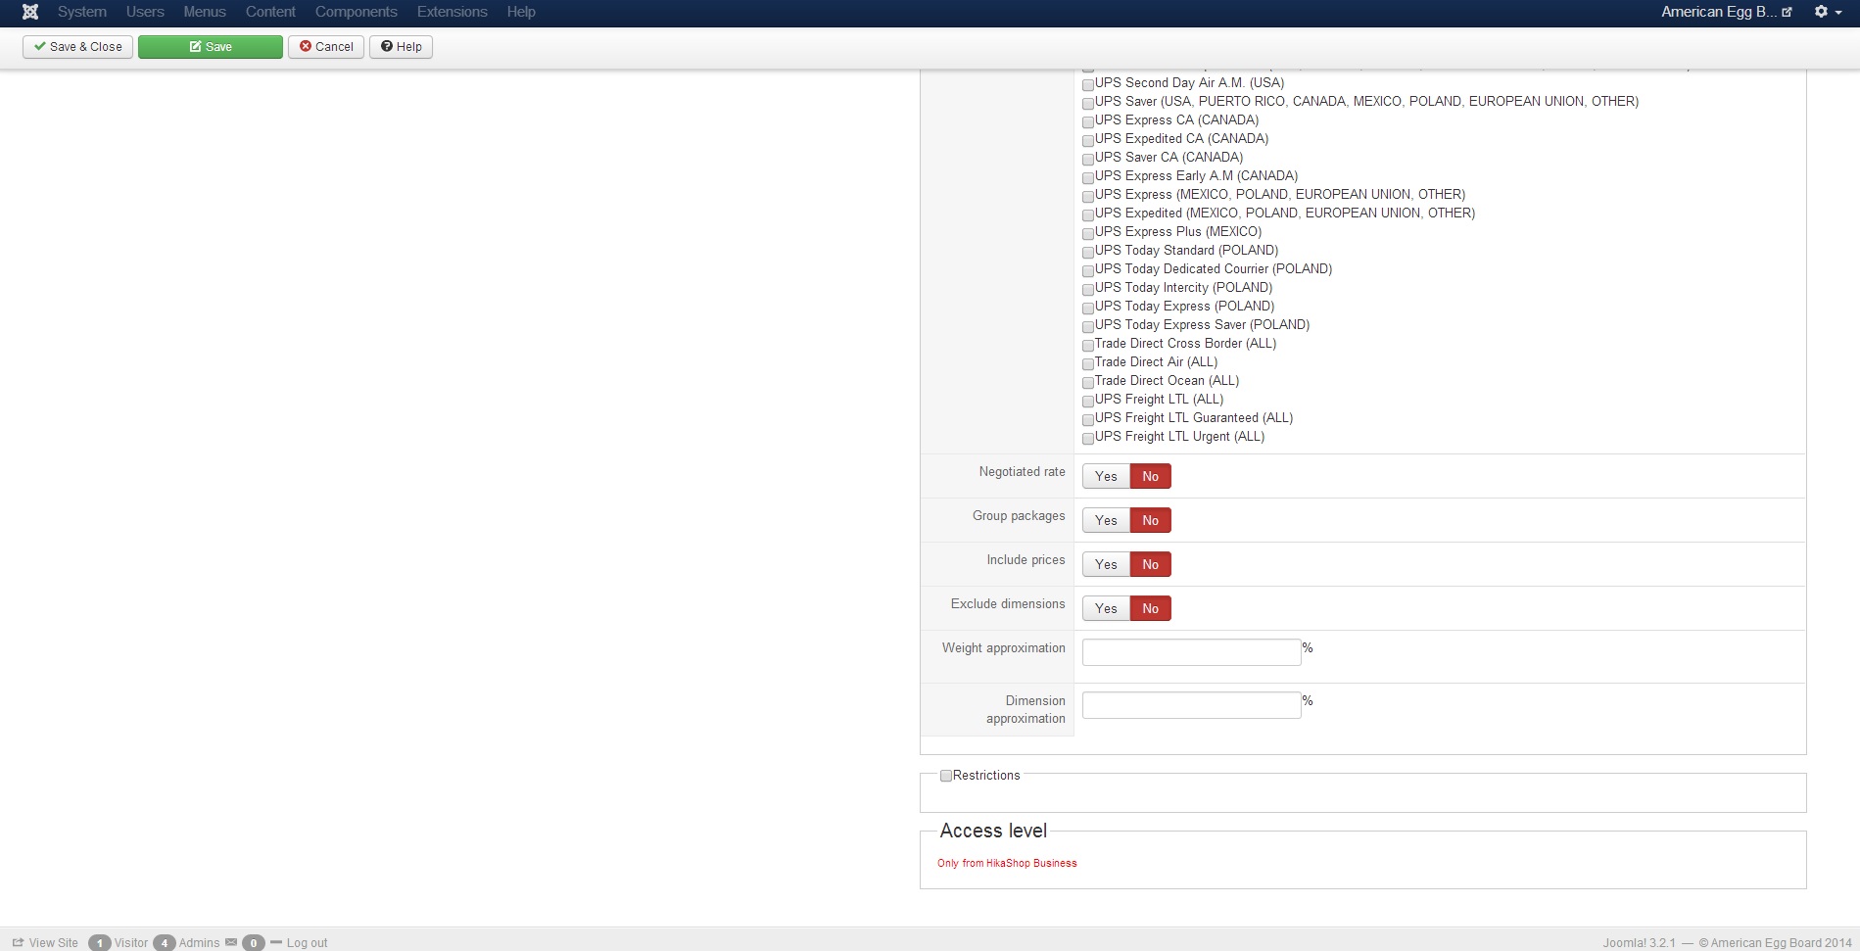Check UPS Expedited CA (CANADA)

pyautogui.click(x=1088, y=141)
